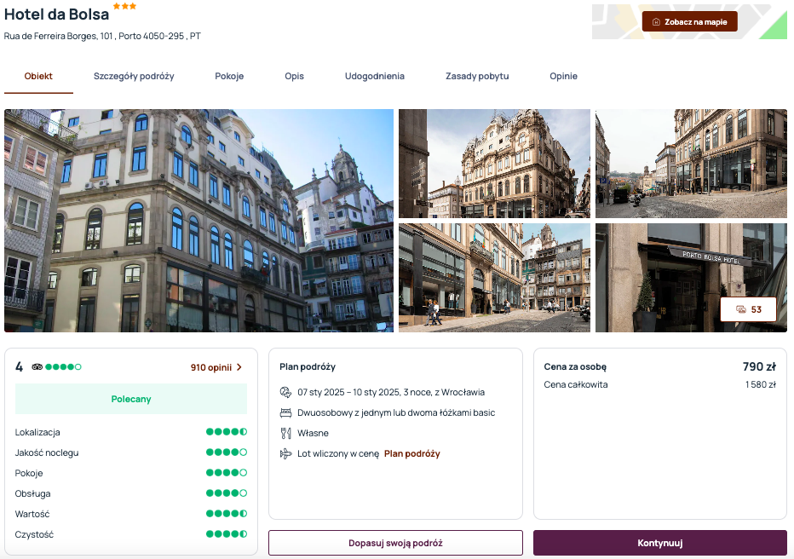Click the Cena za osobę label
This screenshot has width=794, height=559.
coord(575,367)
